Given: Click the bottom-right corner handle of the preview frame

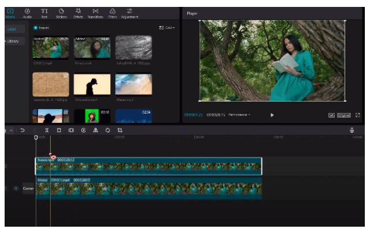Looking at the screenshot, I should tap(345, 101).
